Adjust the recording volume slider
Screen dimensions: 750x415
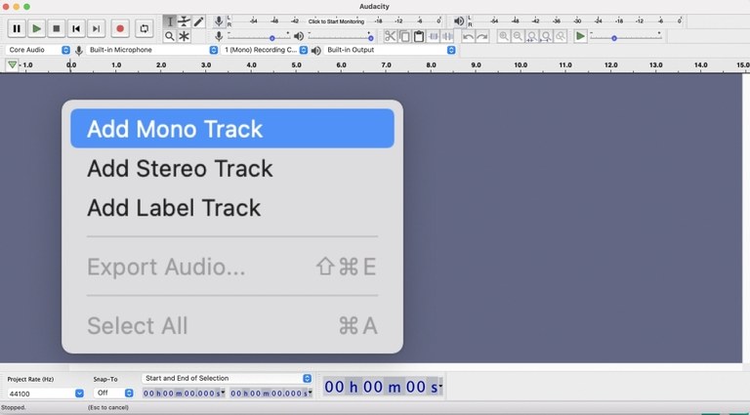tap(259, 37)
